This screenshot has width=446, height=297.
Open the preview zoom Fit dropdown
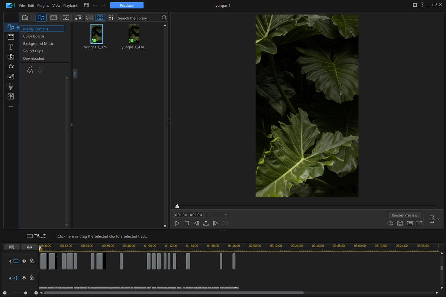coord(217,215)
